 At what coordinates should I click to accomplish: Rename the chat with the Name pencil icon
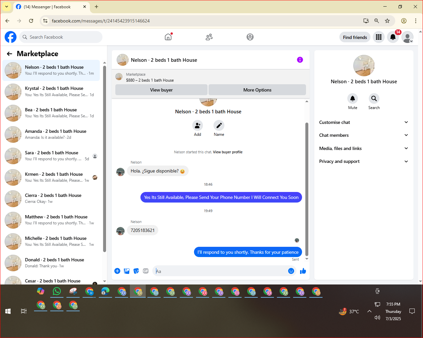pyautogui.click(x=219, y=126)
